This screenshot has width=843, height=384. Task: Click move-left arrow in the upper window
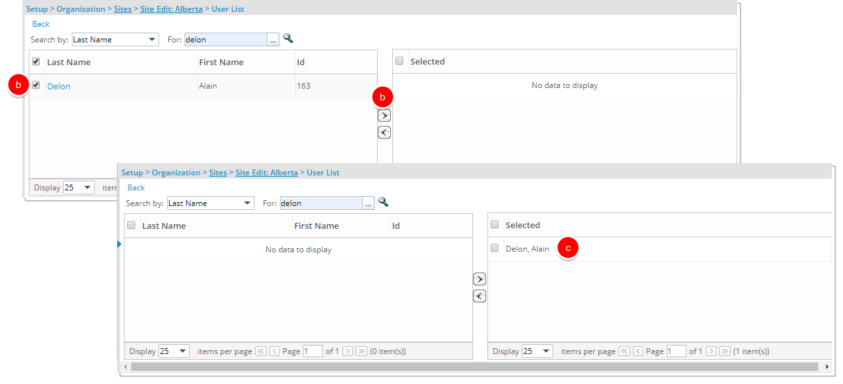pyautogui.click(x=384, y=132)
